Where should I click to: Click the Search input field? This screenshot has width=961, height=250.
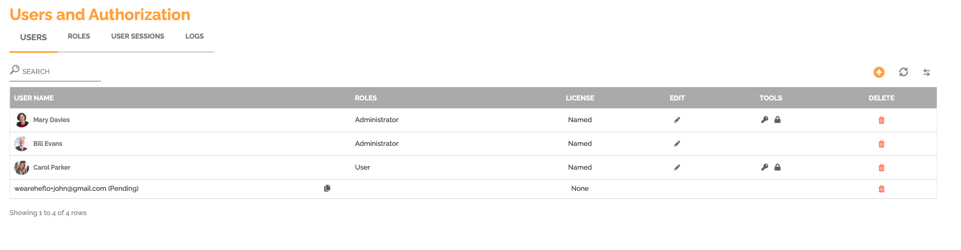click(55, 72)
